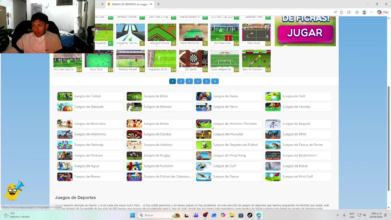The image size is (391, 220).
Task: Go to pagination page 5
Action: coord(206,81)
